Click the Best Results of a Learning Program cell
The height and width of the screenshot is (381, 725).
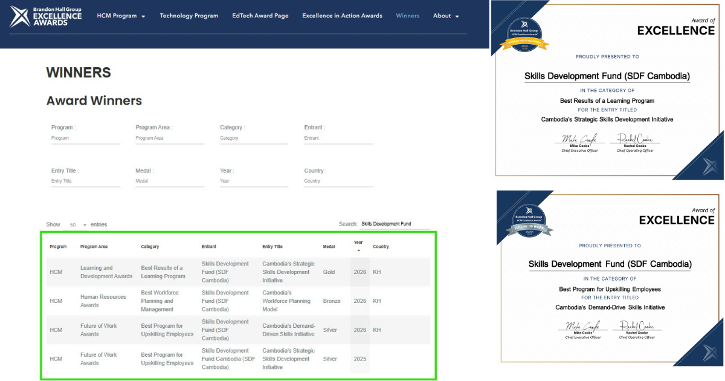(x=163, y=272)
